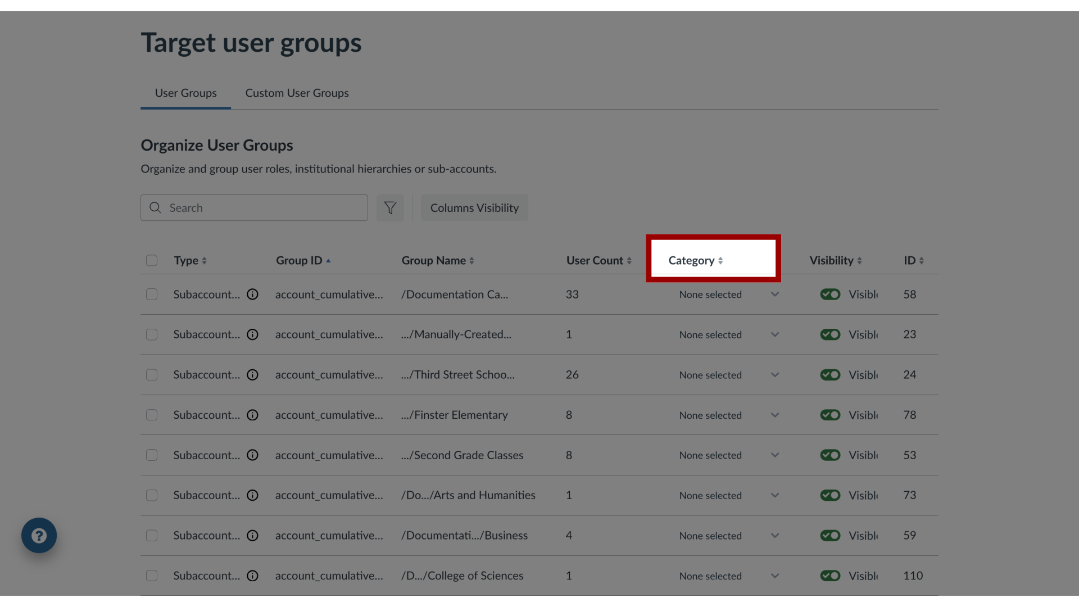Show info icon for .../Finster Elementary row
This screenshot has width=1079, height=607.
[253, 415]
